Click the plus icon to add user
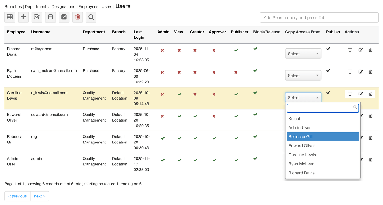 23,17
